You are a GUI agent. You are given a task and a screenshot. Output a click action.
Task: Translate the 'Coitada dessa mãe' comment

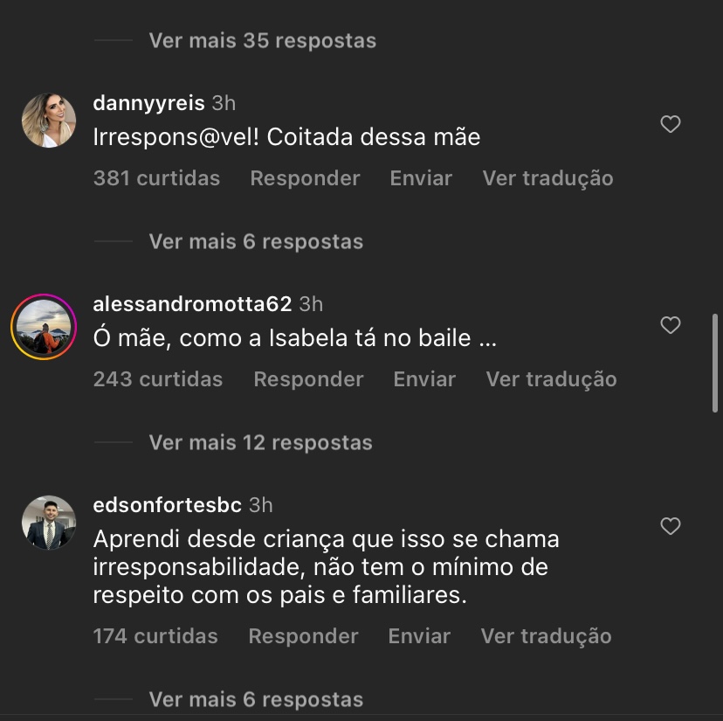tap(547, 178)
